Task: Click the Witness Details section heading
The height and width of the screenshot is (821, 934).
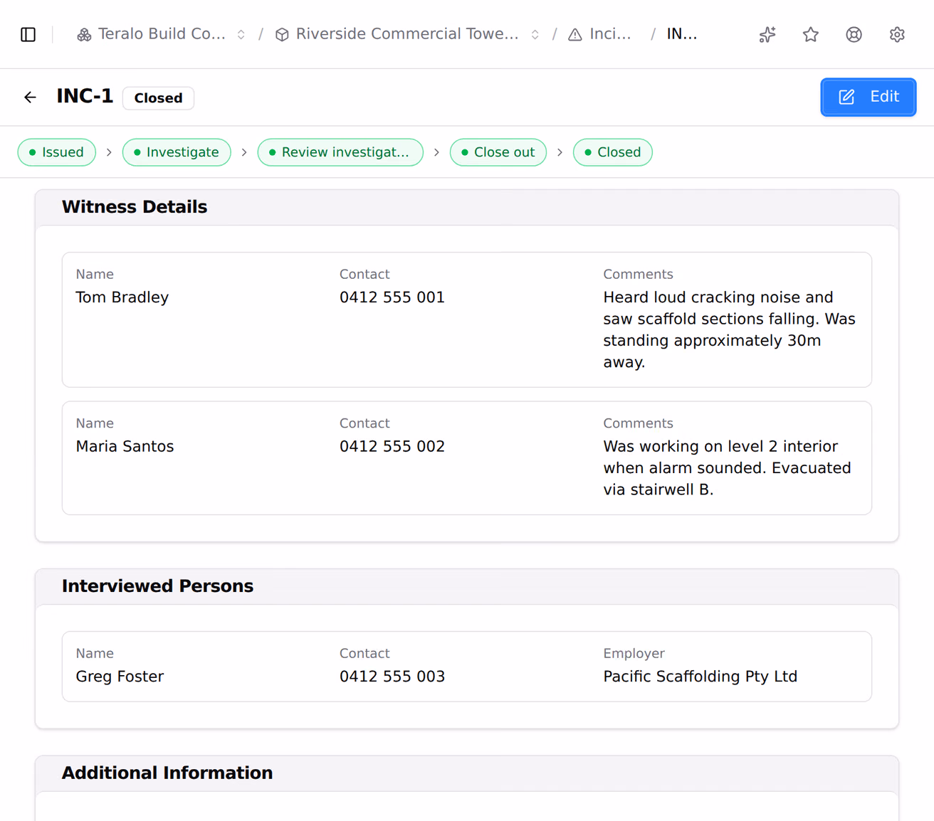Action: point(135,207)
